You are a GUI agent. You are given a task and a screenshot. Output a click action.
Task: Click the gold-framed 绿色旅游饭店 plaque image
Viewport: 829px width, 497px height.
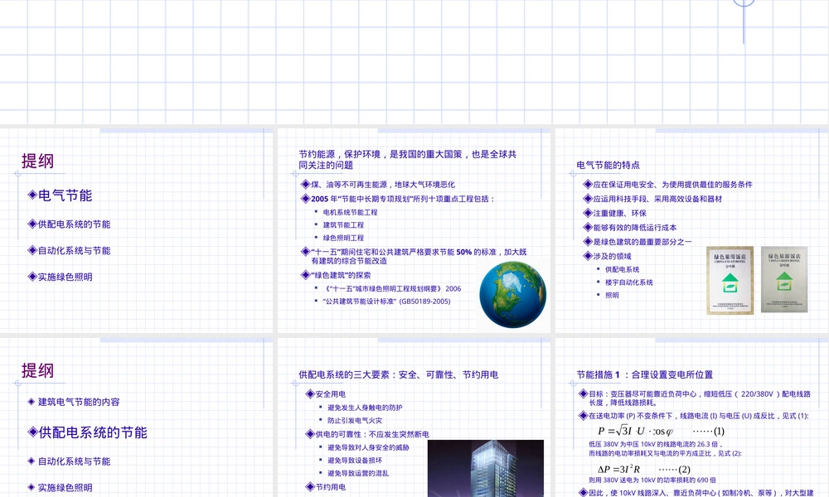coord(730,281)
